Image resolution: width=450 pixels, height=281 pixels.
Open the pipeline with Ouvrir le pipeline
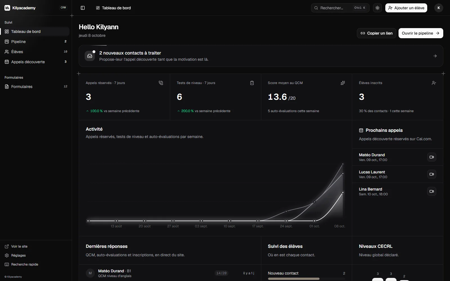[421, 33]
